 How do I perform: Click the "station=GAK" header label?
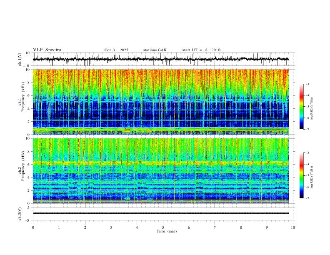[x=155, y=50]
